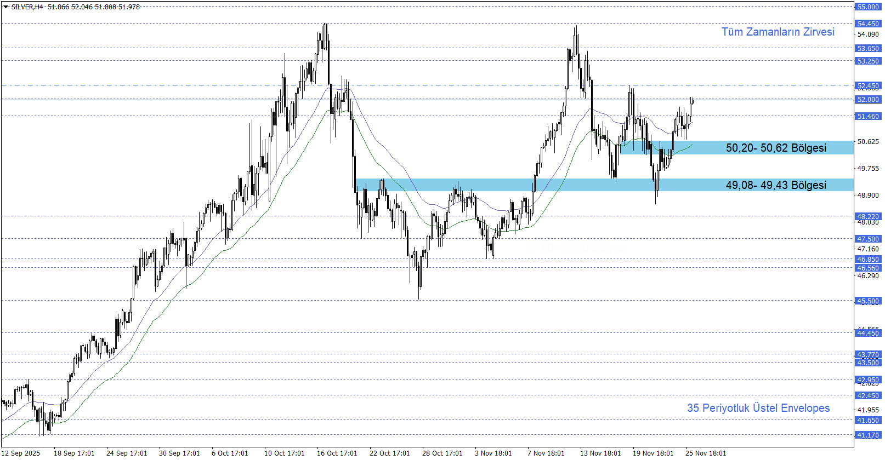Select the 'Tüm Zamanların Zirvesi' text label
This screenshot has height=460, width=885.
point(778,32)
